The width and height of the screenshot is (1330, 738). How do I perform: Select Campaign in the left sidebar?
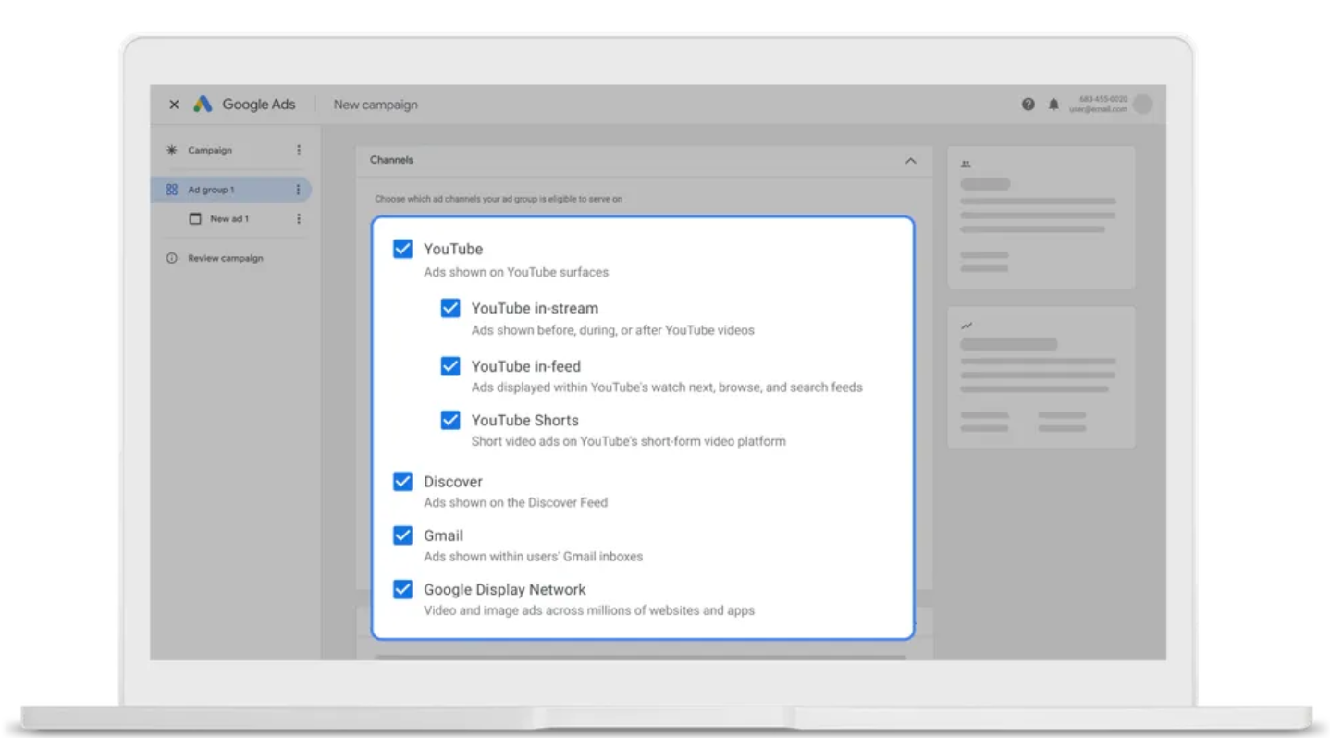click(210, 151)
